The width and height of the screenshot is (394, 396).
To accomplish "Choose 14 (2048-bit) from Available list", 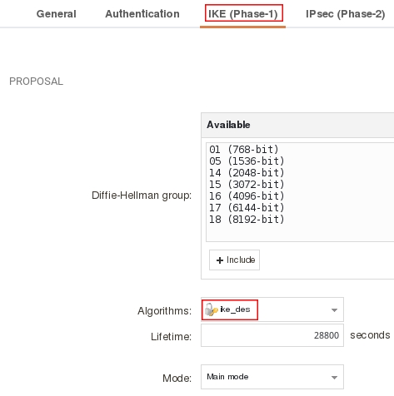I will [247, 173].
